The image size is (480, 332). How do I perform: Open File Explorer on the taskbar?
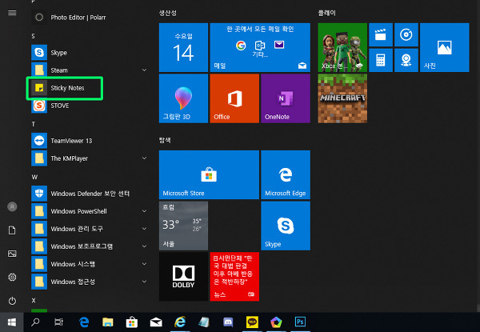point(108,322)
